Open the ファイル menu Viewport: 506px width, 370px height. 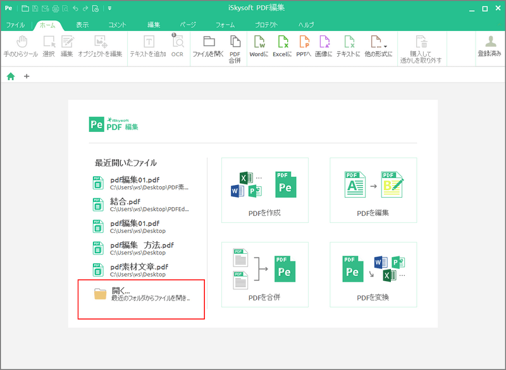point(15,25)
